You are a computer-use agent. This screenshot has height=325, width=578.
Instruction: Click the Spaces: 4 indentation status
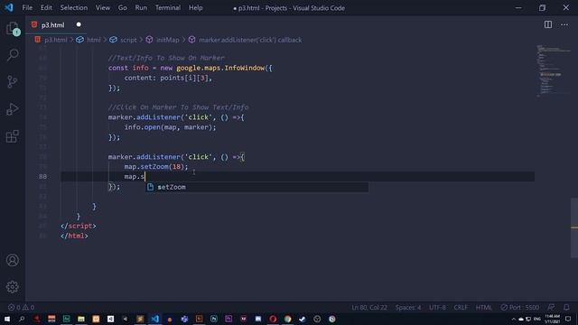pyautogui.click(x=408, y=307)
